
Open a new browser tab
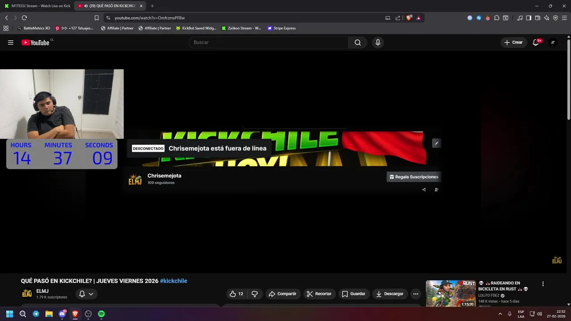coord(152,6)
